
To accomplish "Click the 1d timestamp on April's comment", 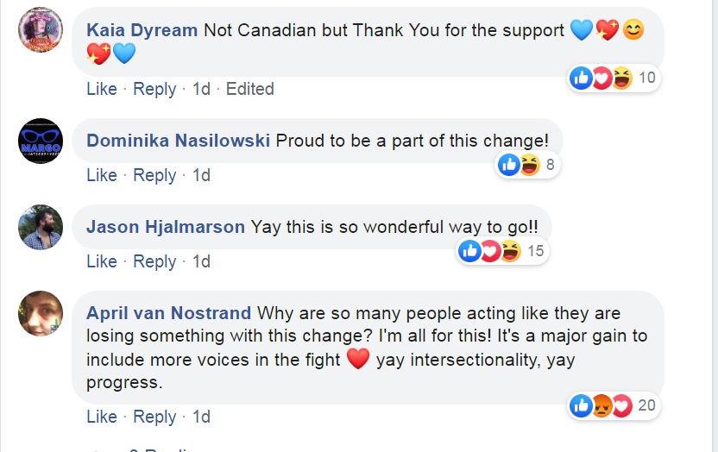I will pyautogui.click(x=201, y=417).
